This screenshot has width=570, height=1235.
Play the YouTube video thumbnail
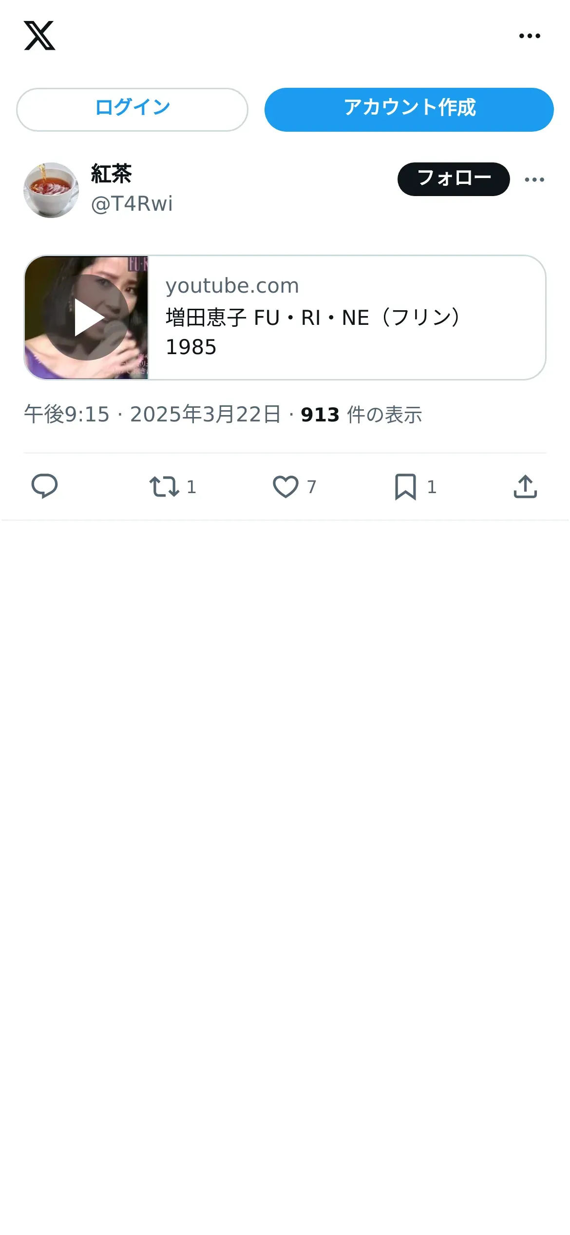click(87, 318)
